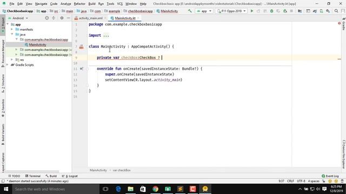Open the VCS menu
The width and height of the screenshot is (346, 194).
coord(119,4)
